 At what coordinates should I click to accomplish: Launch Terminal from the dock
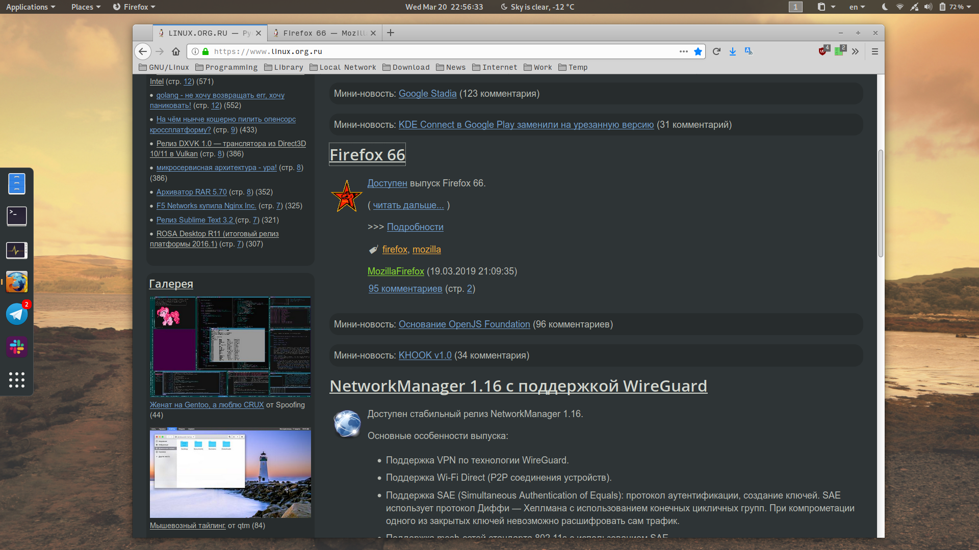click(x=17, y=216)
